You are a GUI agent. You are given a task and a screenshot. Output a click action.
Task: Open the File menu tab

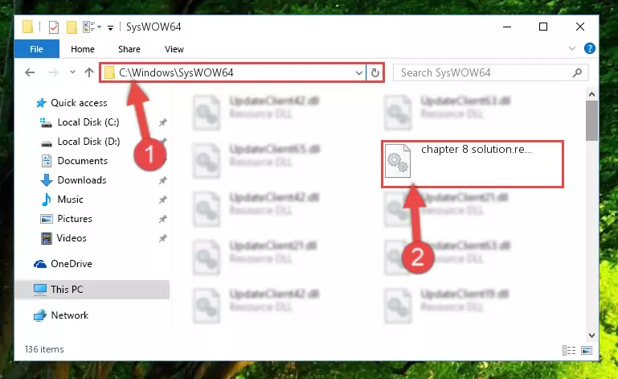point(37,49)
